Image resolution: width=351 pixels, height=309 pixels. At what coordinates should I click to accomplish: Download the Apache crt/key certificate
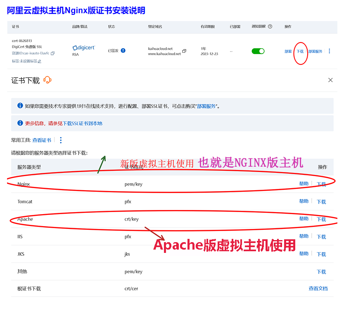click(321, 219)
